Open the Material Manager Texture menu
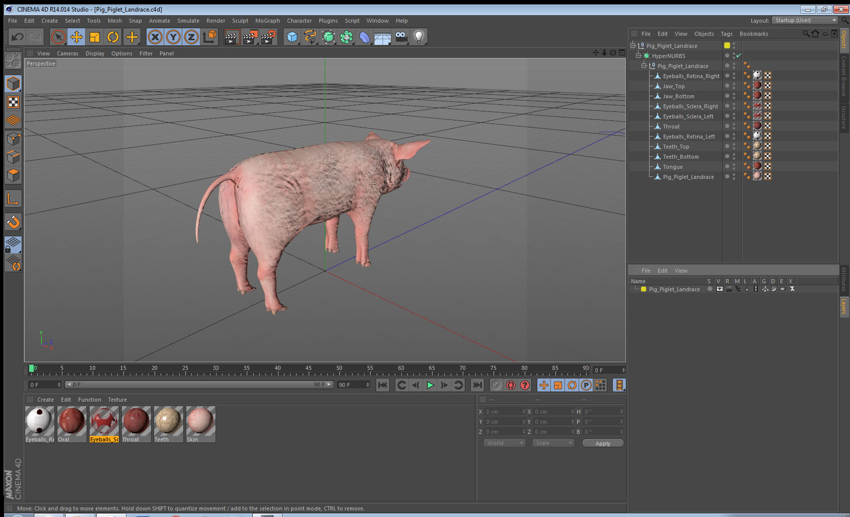The width and height of the screenshot is (850, 517). point(117,400)
